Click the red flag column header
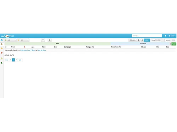The width and height of the screenshot is (177, 132). click(24, 47)
